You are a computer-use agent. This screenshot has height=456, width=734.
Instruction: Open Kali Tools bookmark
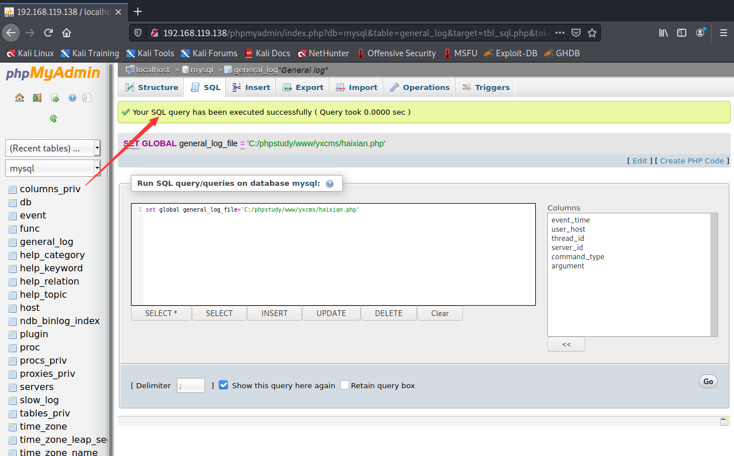coord(149,53)
